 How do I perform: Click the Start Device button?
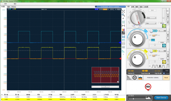[x=161, y=98]
